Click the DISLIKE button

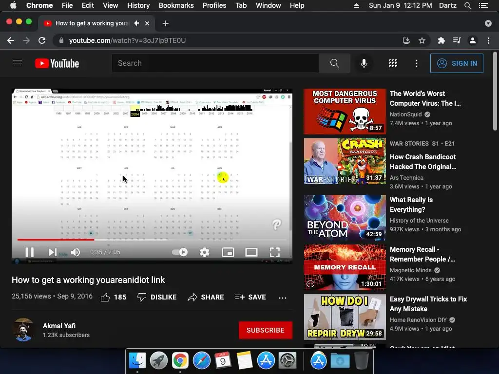[x=157, y=297]
